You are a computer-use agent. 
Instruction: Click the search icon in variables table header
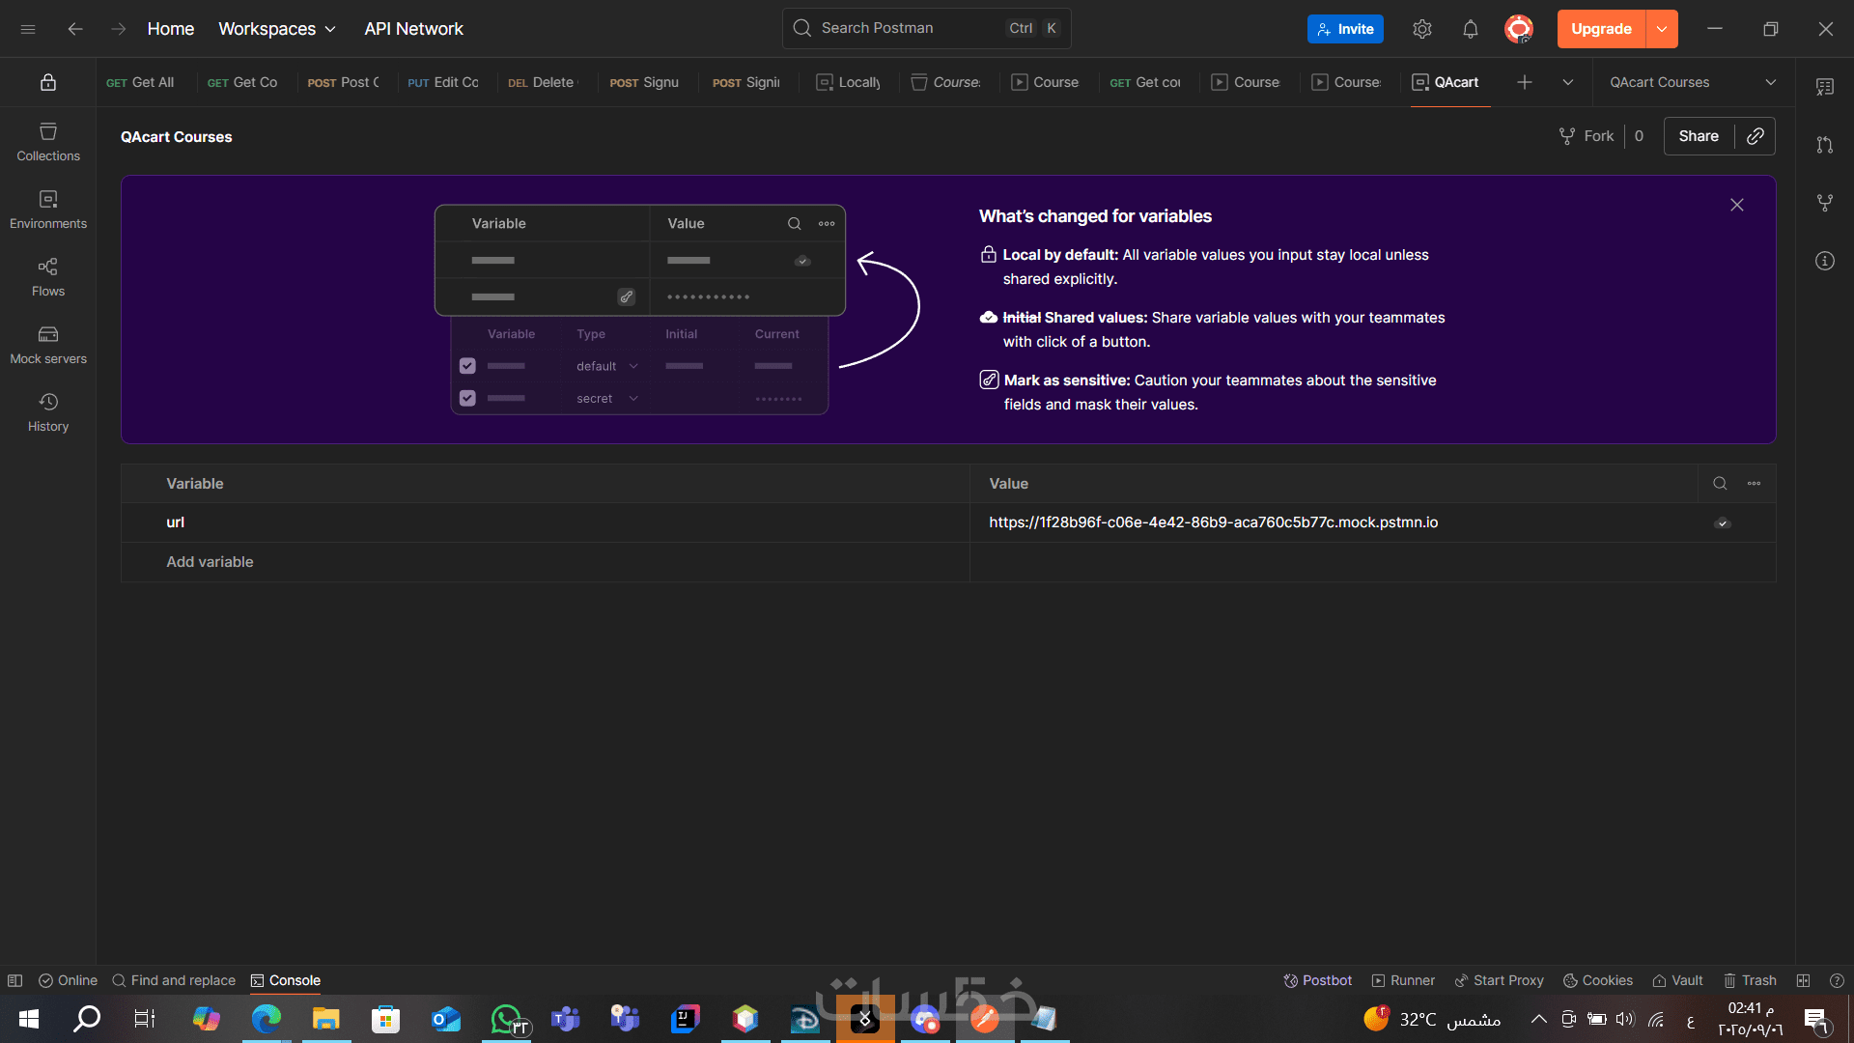click(x=1720, y=483)
